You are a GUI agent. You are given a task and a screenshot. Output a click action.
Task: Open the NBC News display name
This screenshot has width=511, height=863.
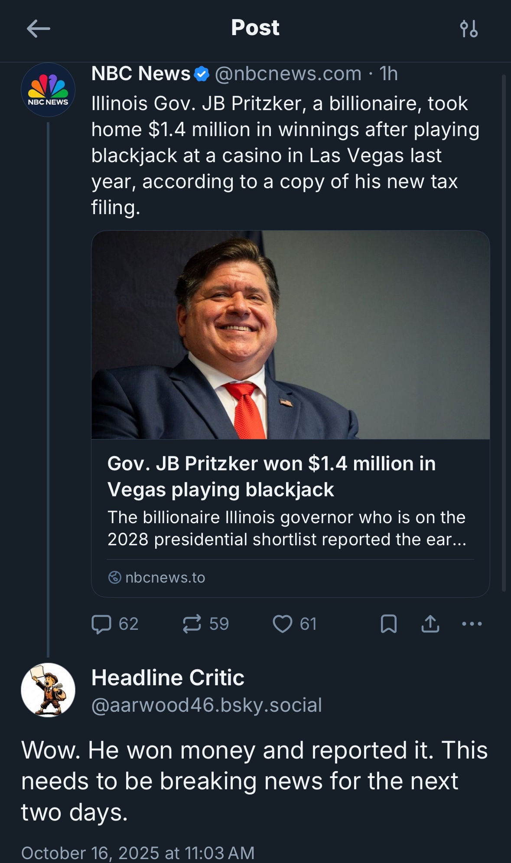point(141,74)
